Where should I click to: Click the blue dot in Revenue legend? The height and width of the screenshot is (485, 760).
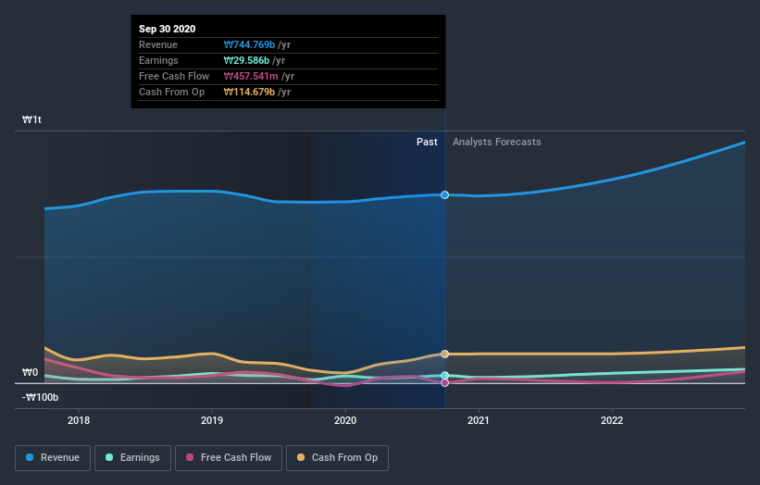(x=30, y=457)
